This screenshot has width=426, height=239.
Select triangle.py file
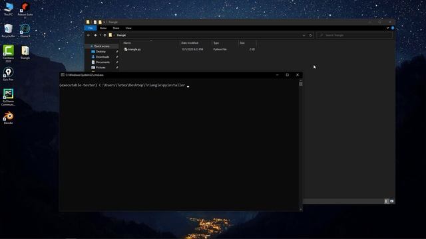coord(132,49)
